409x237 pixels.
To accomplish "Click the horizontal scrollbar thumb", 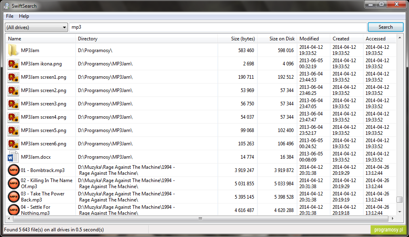I will 200,218.
